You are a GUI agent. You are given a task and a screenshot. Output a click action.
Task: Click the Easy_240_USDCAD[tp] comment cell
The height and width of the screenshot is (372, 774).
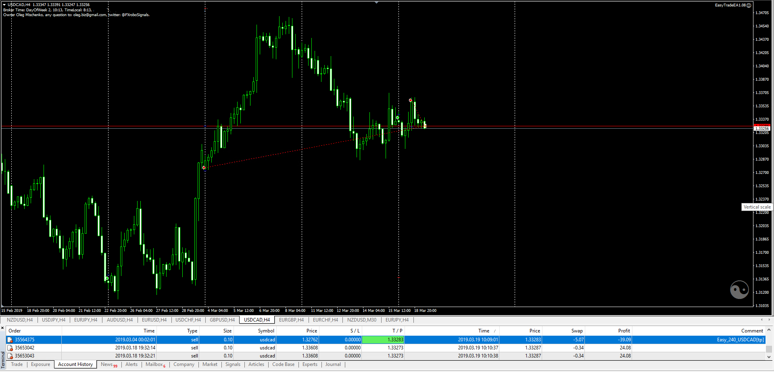click(x=740, y=340)
